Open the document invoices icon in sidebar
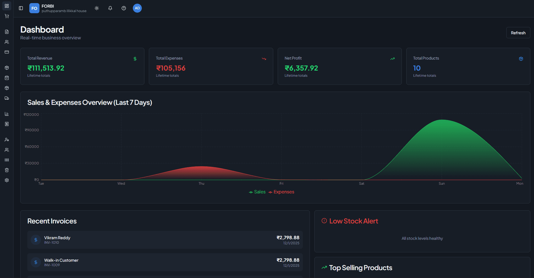The width and height of the screenshot is (534, 278). (x=7, y=32)
